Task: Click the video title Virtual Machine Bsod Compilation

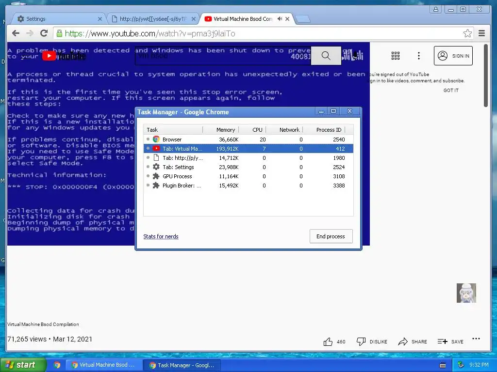Action: coord(43,324)
